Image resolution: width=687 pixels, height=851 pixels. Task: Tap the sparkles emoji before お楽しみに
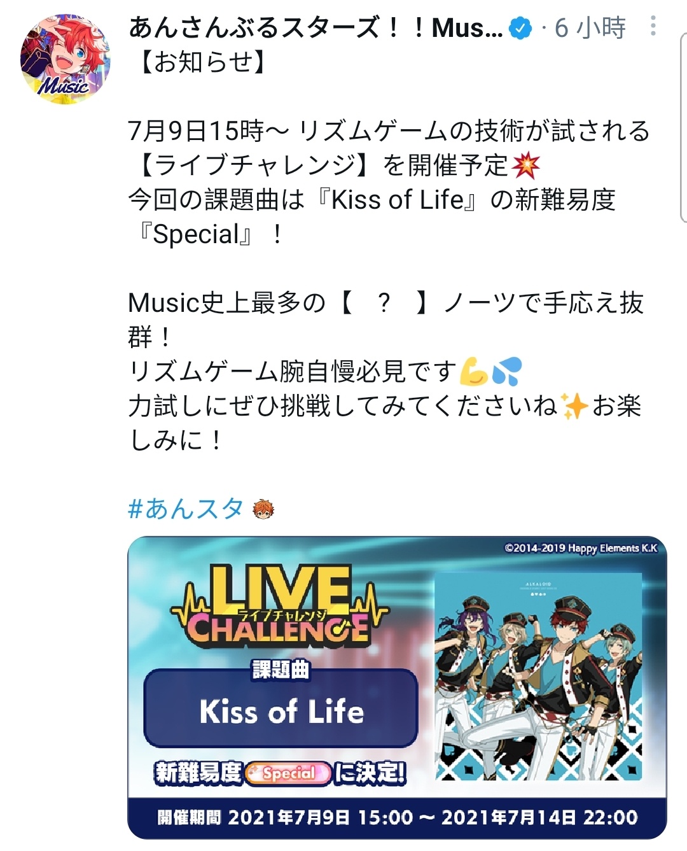coord(574,406)
